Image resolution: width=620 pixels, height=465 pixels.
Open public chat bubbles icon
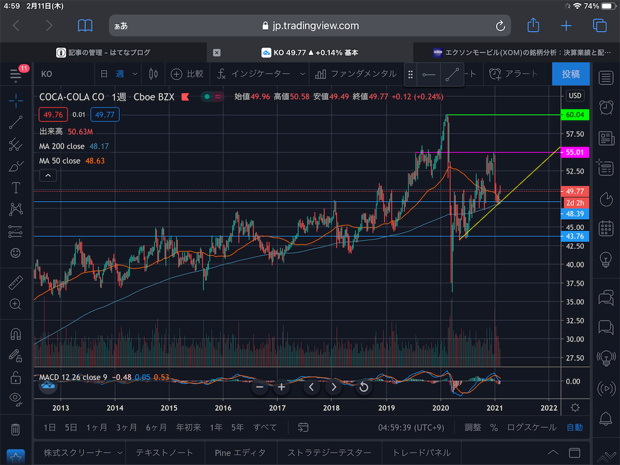coord(605,298)
